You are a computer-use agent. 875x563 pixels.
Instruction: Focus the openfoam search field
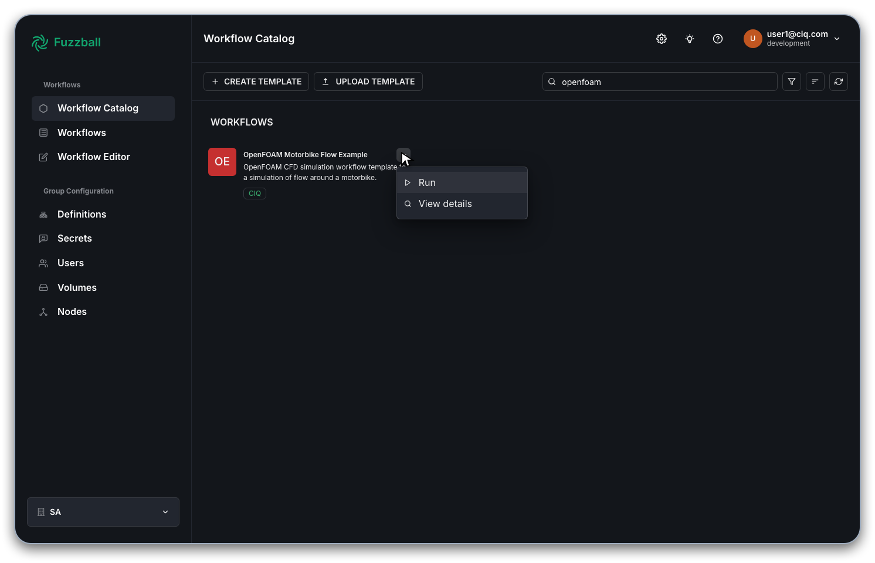[x=660, y=82]
